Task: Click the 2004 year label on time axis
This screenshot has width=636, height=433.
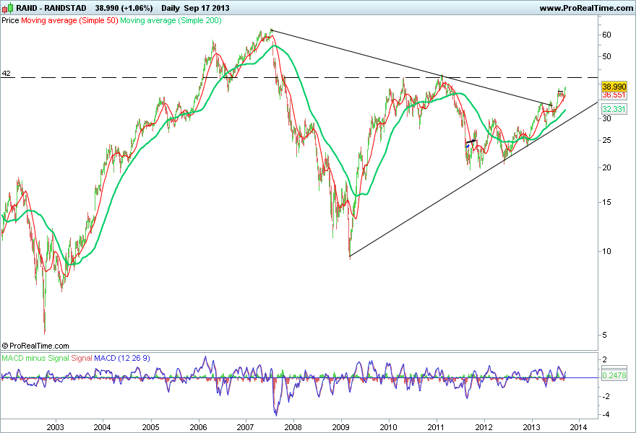Action: click(x=102, y=427)
